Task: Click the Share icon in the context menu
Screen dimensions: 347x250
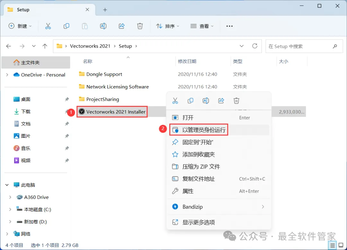Action: point(221,101)
